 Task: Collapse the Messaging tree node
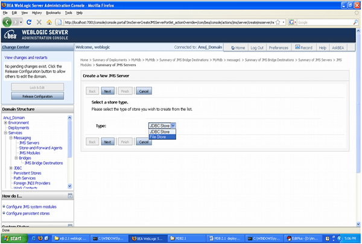pyautogui.click(x=10, y=138)
